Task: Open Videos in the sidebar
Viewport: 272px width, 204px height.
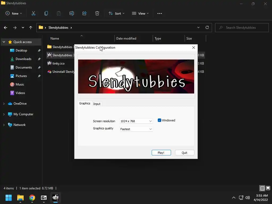Action: [x=20, y=93]
